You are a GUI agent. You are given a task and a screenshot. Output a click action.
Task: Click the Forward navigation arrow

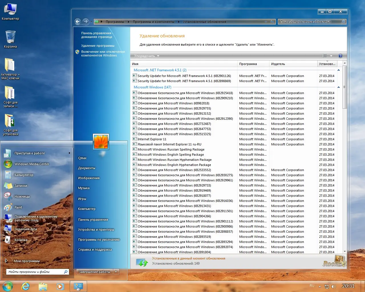click(x=85, y=21)
